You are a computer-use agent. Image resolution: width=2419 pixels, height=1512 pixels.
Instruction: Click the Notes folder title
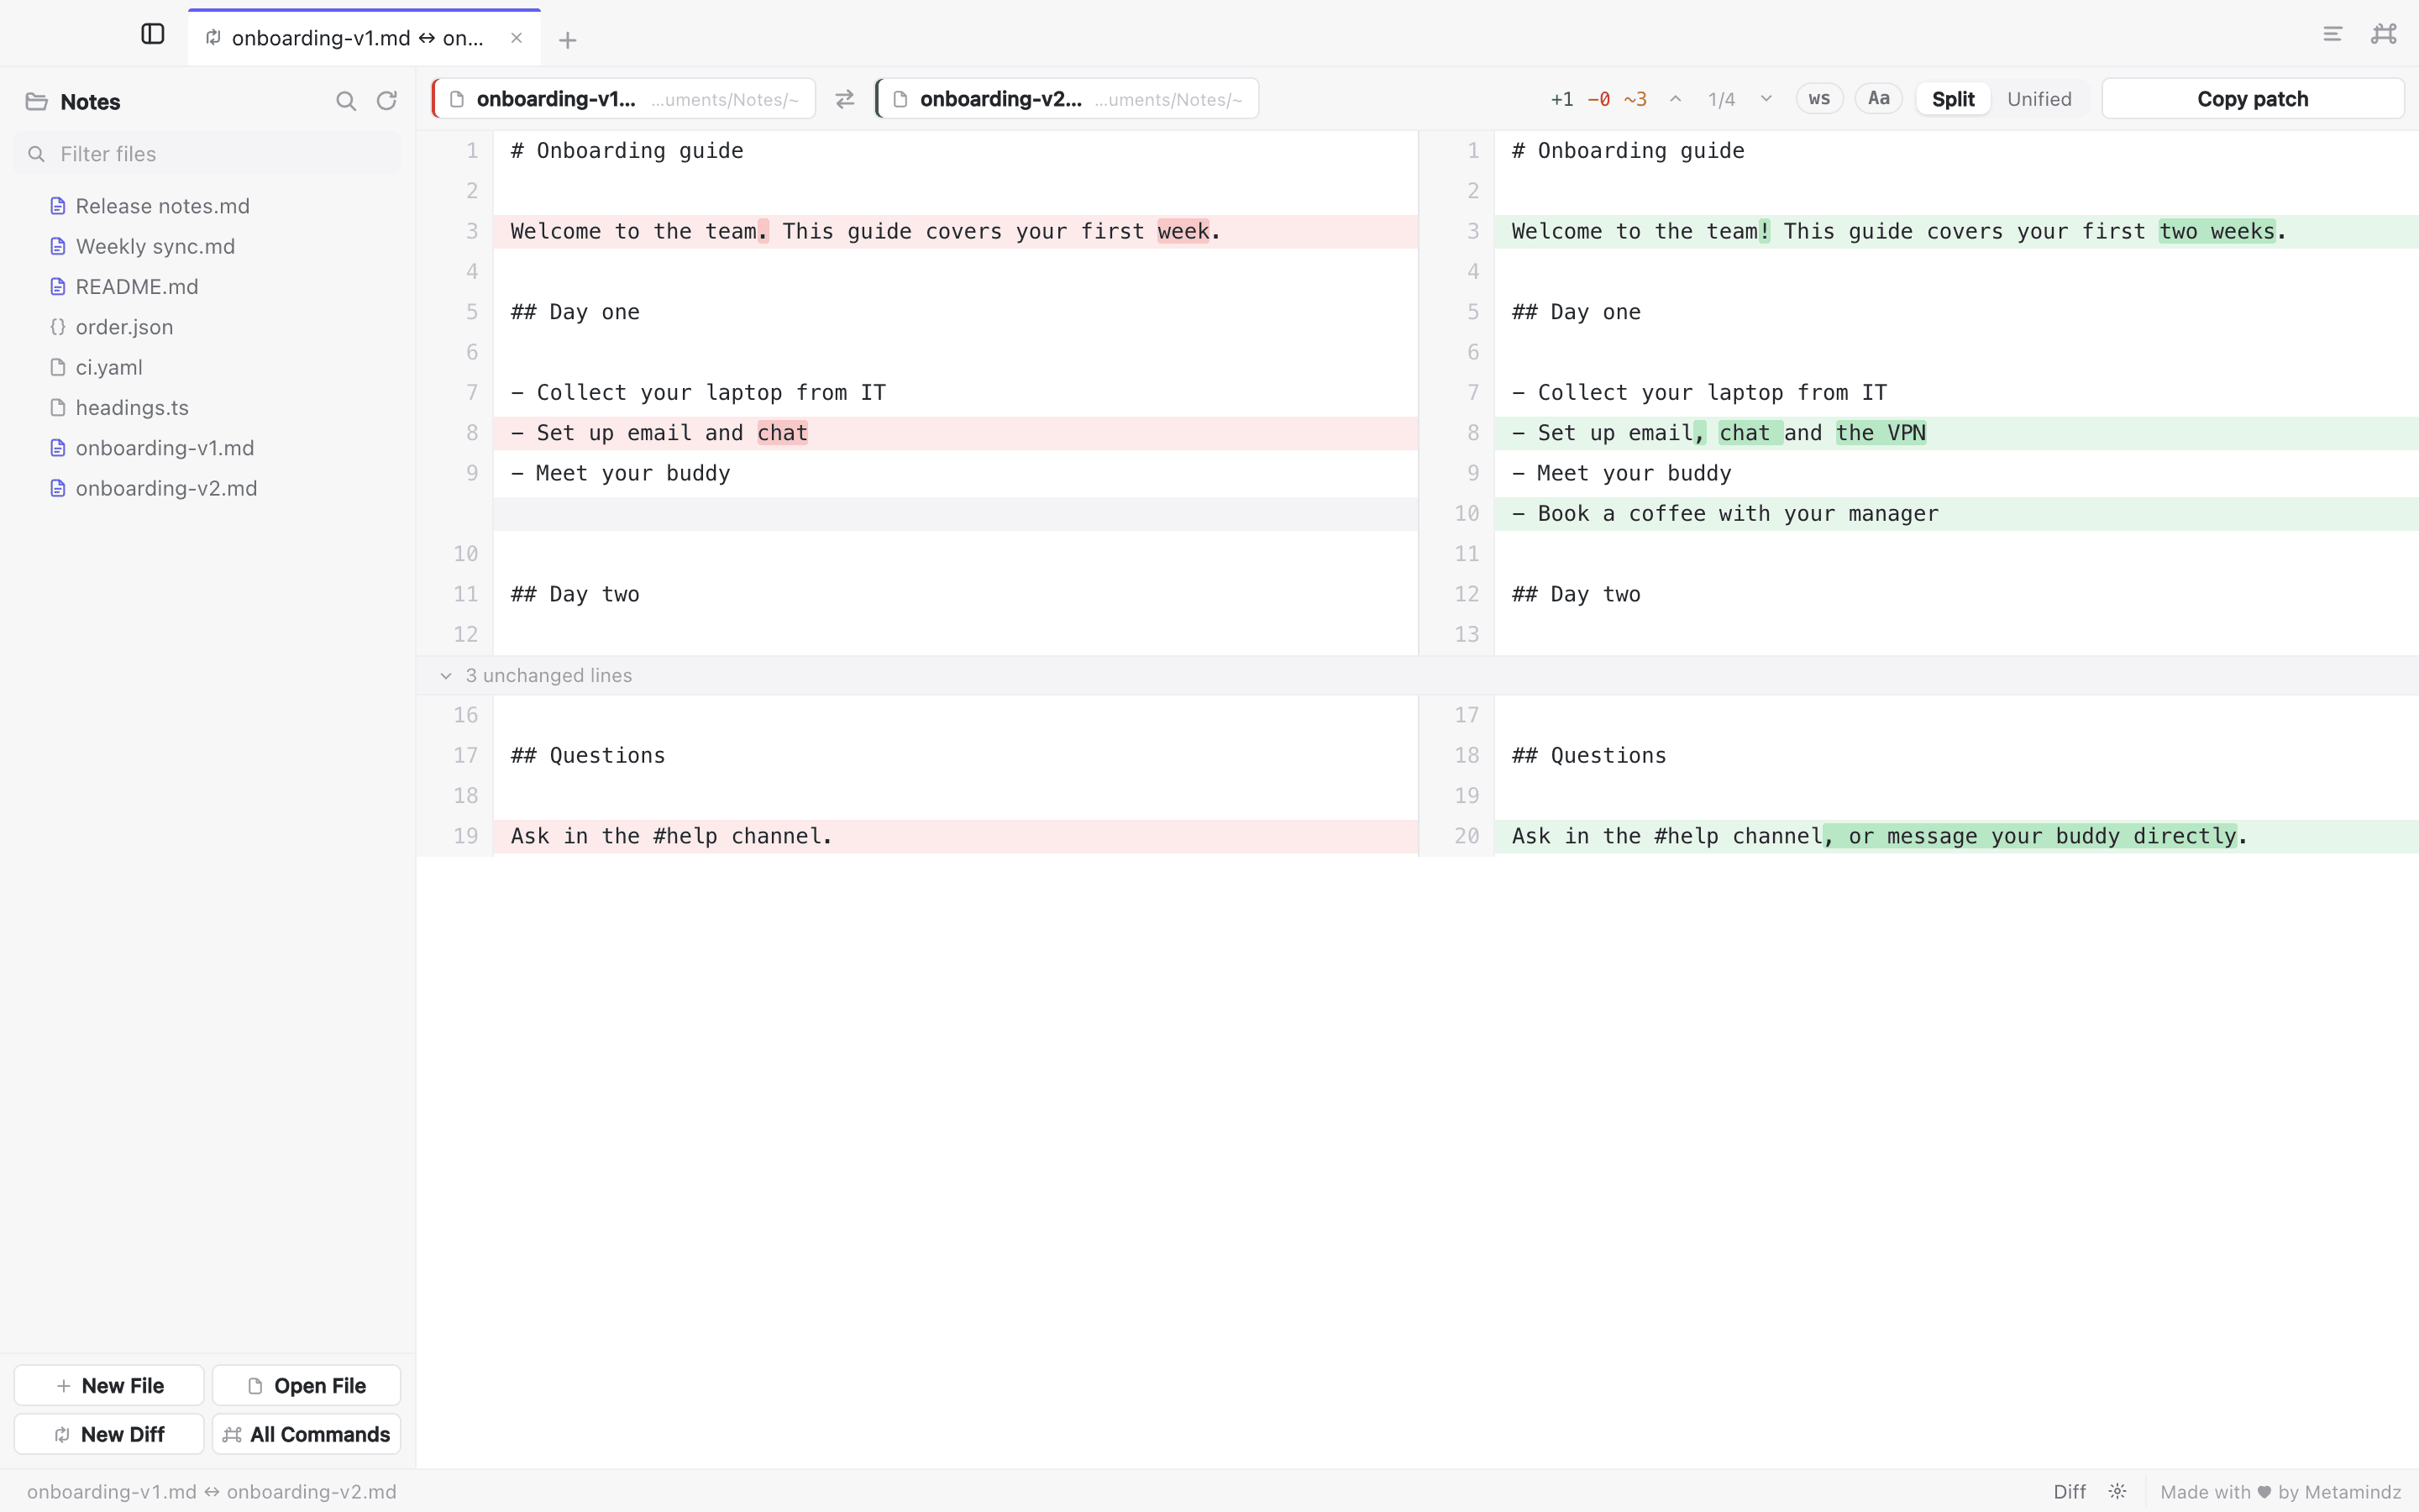(90, 102)
